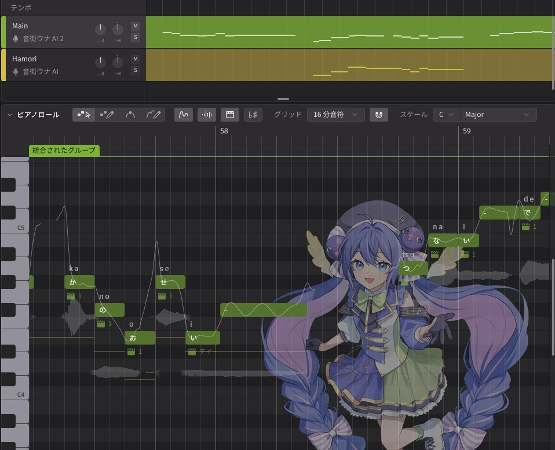Open the scale key C dropdown
Viewport: 555px width, 450px height.
[x=446, y=115]
